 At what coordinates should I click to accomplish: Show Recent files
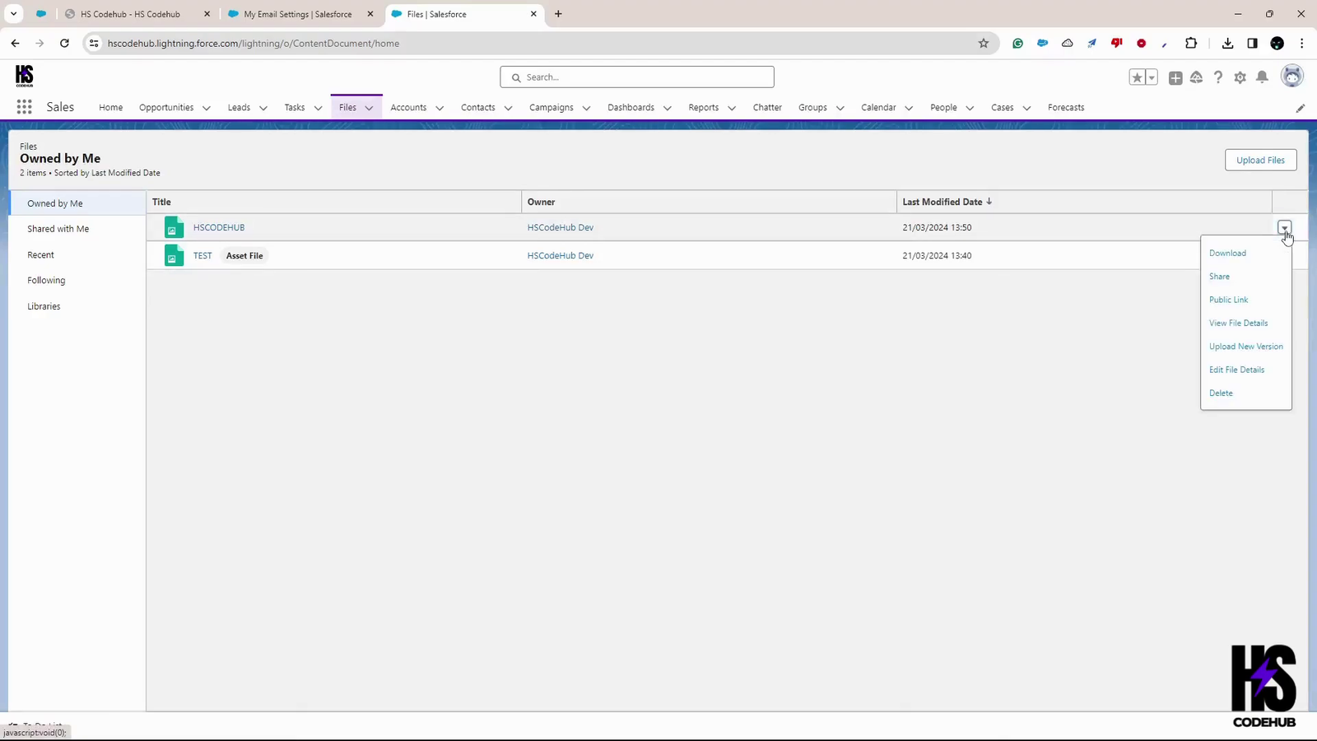40,255
